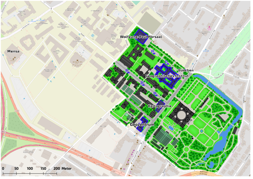Click the parking icon directly above Geographisches Institut label
The width and height of the screenshot is (253, 179).
[167, 63]
